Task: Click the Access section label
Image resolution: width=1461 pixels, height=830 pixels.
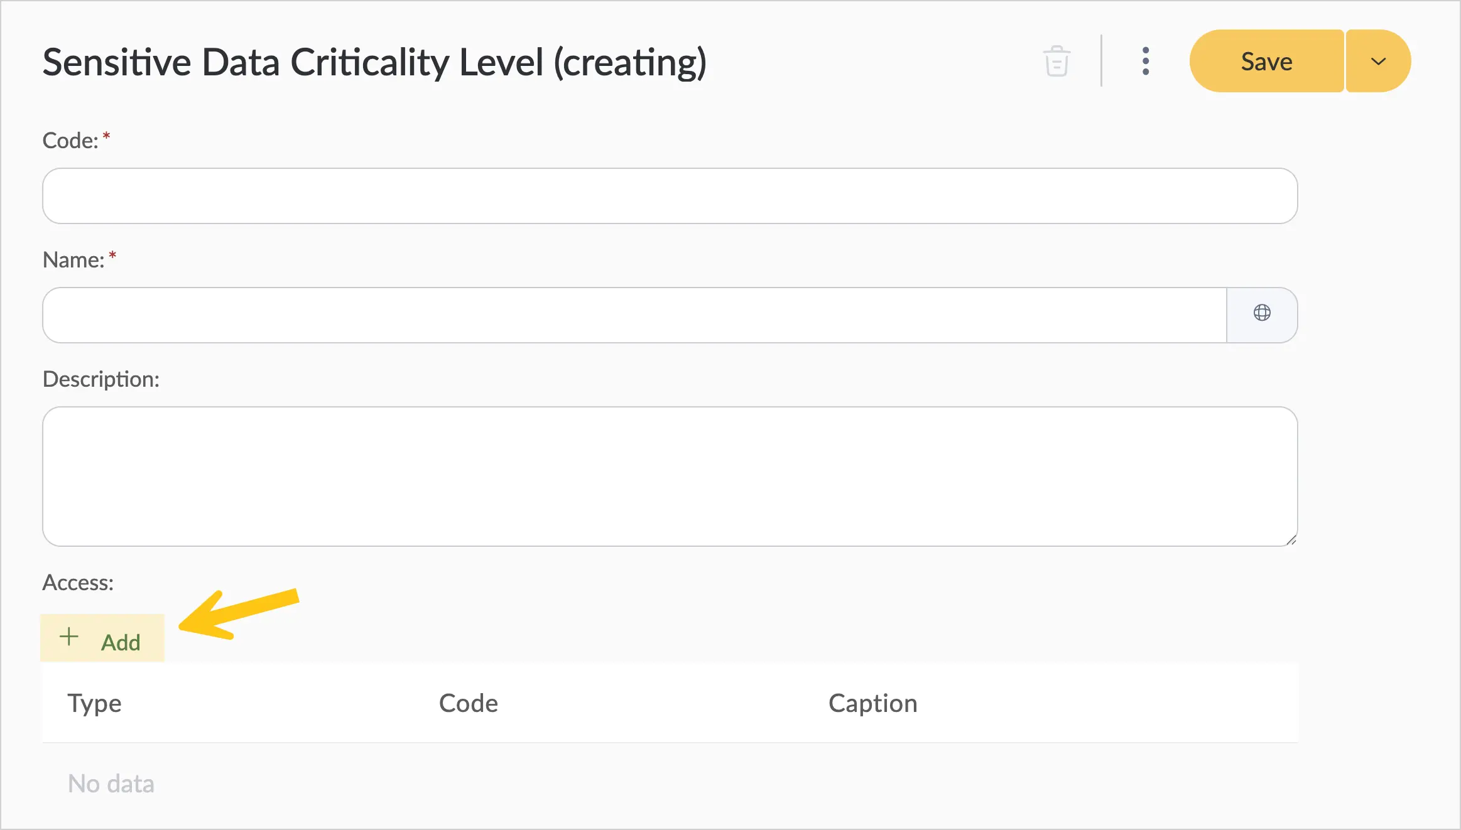Action: click(x=78, y=583)
